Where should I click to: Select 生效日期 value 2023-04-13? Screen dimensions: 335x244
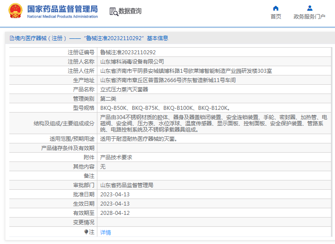[115, 204]
